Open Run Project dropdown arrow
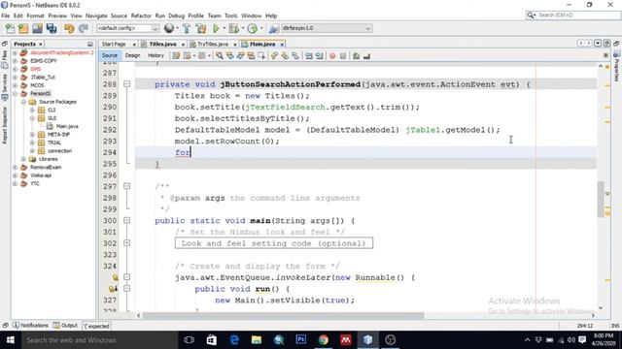The height and width of the screenshot is (349, 622). click(224, 28)
